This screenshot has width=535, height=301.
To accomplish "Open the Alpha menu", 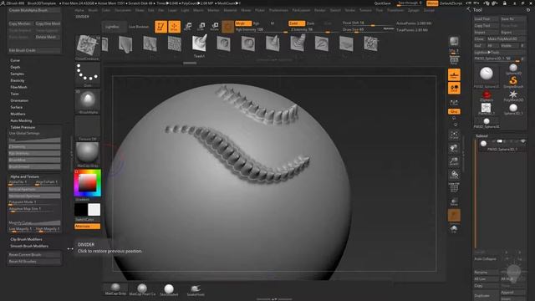I will point(79,11).
